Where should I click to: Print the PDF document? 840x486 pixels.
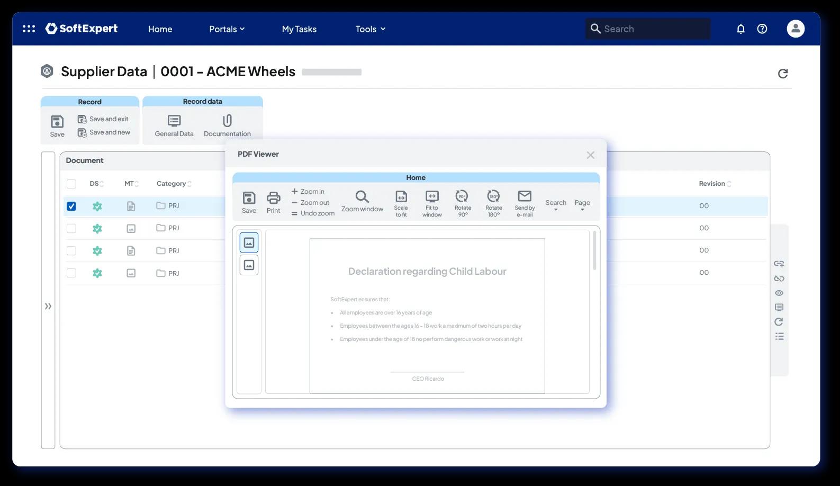click(x=273, y=203)
